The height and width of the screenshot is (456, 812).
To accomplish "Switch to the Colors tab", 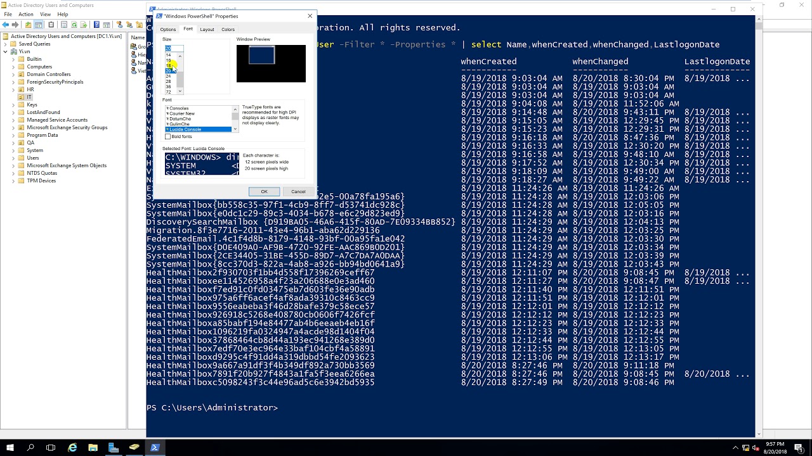I will point(228,29).
